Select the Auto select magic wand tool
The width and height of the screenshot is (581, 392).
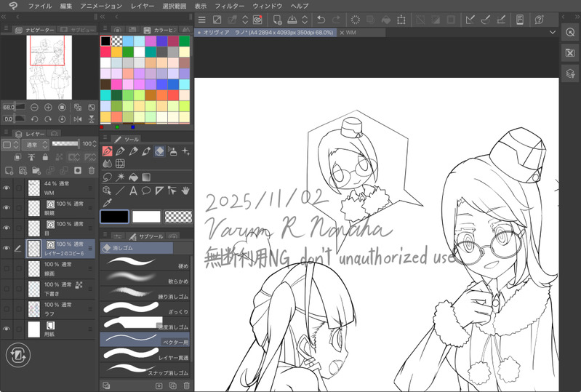click(x=120, y=177)
